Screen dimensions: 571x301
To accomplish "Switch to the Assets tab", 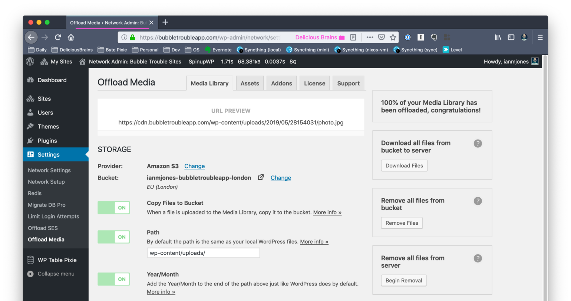I will (250, 83).
